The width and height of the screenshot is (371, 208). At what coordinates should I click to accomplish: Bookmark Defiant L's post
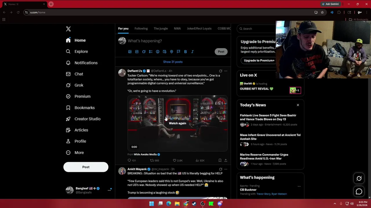pyautogui.click(x=220, y=160)
